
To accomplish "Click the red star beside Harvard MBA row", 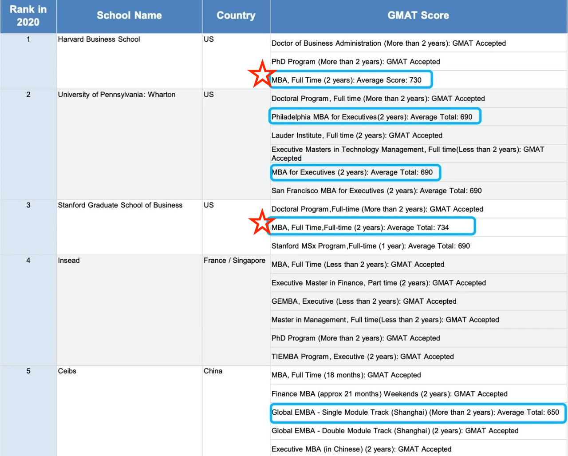I will click(262, 74).
